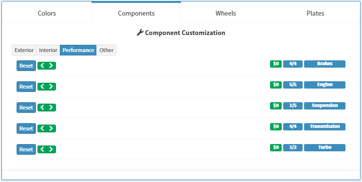The height and width of the screenshot is (182, 362).
Task: Click the next arrow in the Transmission row
Action: pyautogui.click(x=51, y=128)
